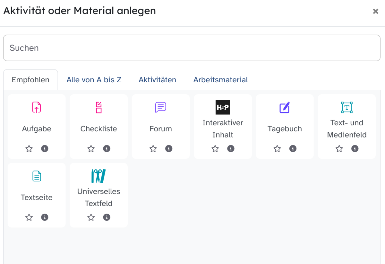Pick the Universelles Textfeld tools icon

click(98, 176)
